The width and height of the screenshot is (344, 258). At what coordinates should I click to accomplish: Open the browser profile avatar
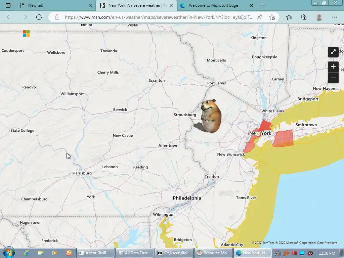(319, 17)
